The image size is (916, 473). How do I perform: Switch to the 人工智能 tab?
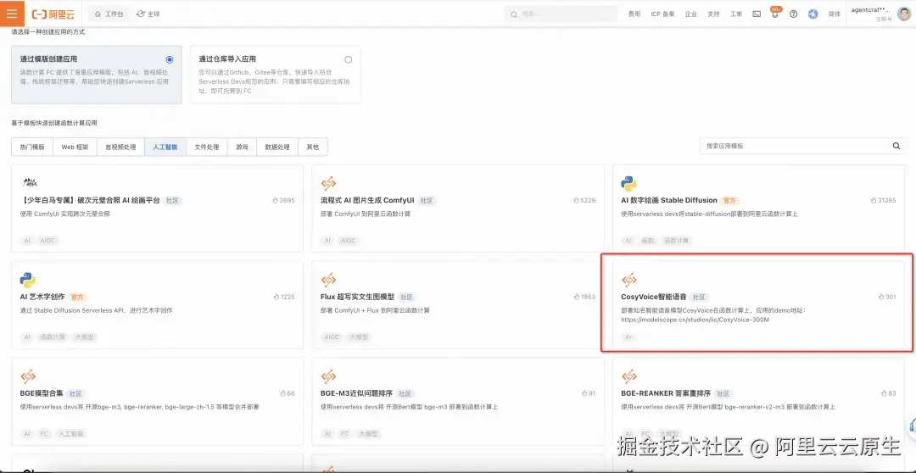pos(165,147)
